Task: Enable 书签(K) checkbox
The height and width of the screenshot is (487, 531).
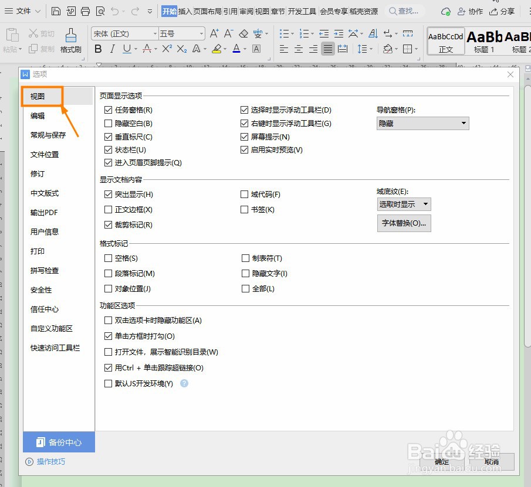Action: click(x=244, y=209)
